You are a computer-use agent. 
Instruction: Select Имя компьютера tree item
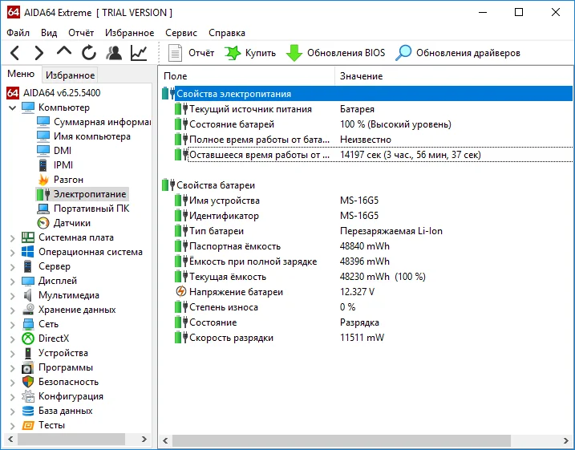(92, 136)
